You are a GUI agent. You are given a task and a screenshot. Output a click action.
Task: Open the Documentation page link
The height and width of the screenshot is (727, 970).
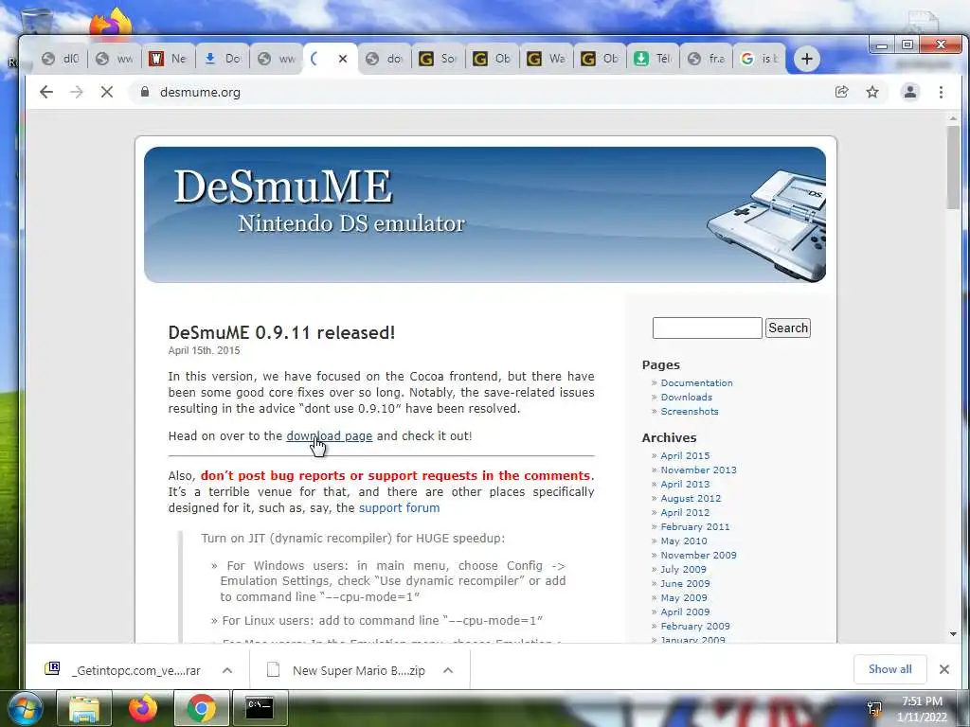click(696, 383)
